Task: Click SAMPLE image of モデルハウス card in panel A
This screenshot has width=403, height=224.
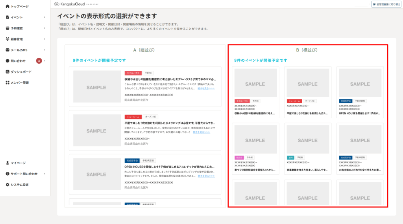Action: [x=97, y=87]
